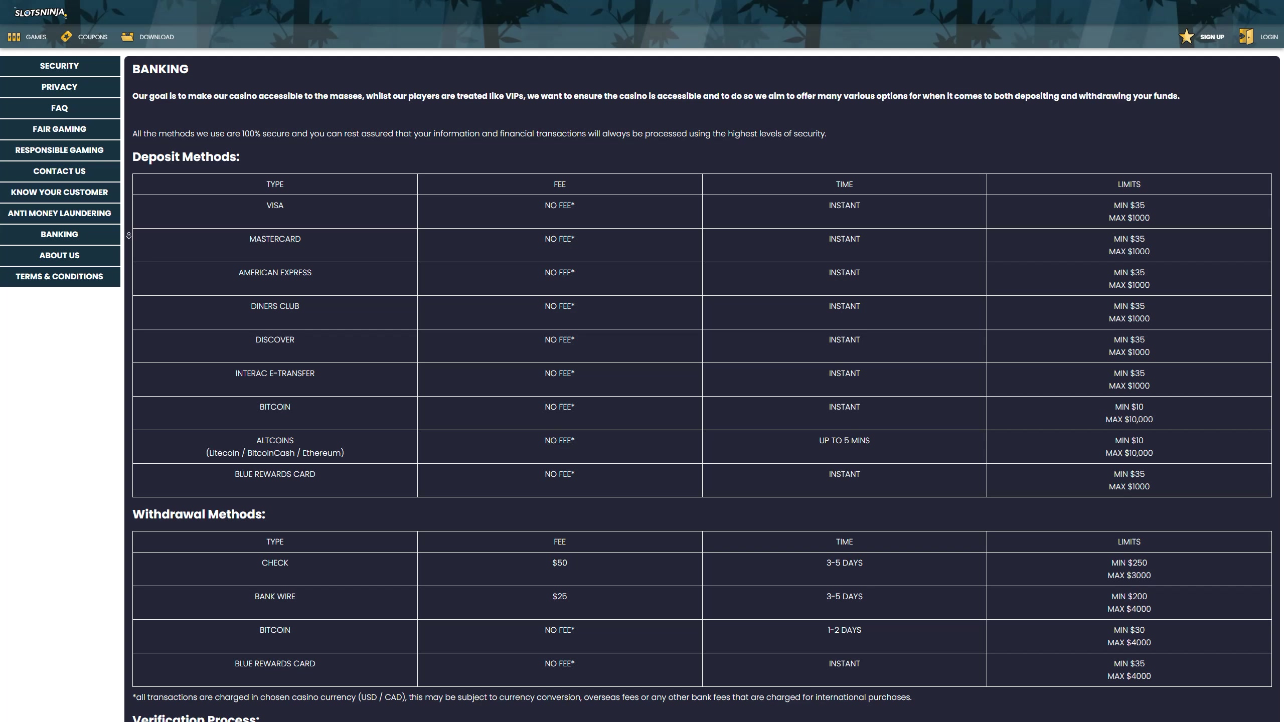Click the SlotsNinja logo
This screenshot has height=722, width=1284.
40,13
